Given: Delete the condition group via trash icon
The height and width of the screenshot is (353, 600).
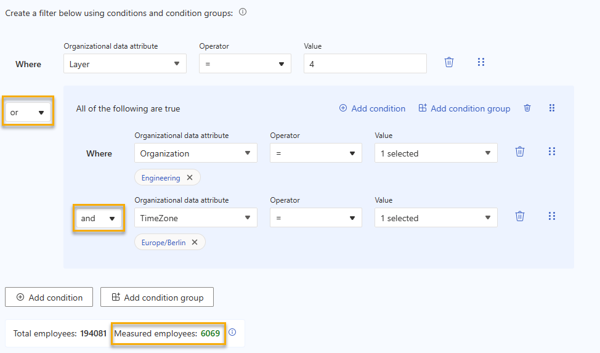Looking at the screenshot, I should (x=527, y=108).
